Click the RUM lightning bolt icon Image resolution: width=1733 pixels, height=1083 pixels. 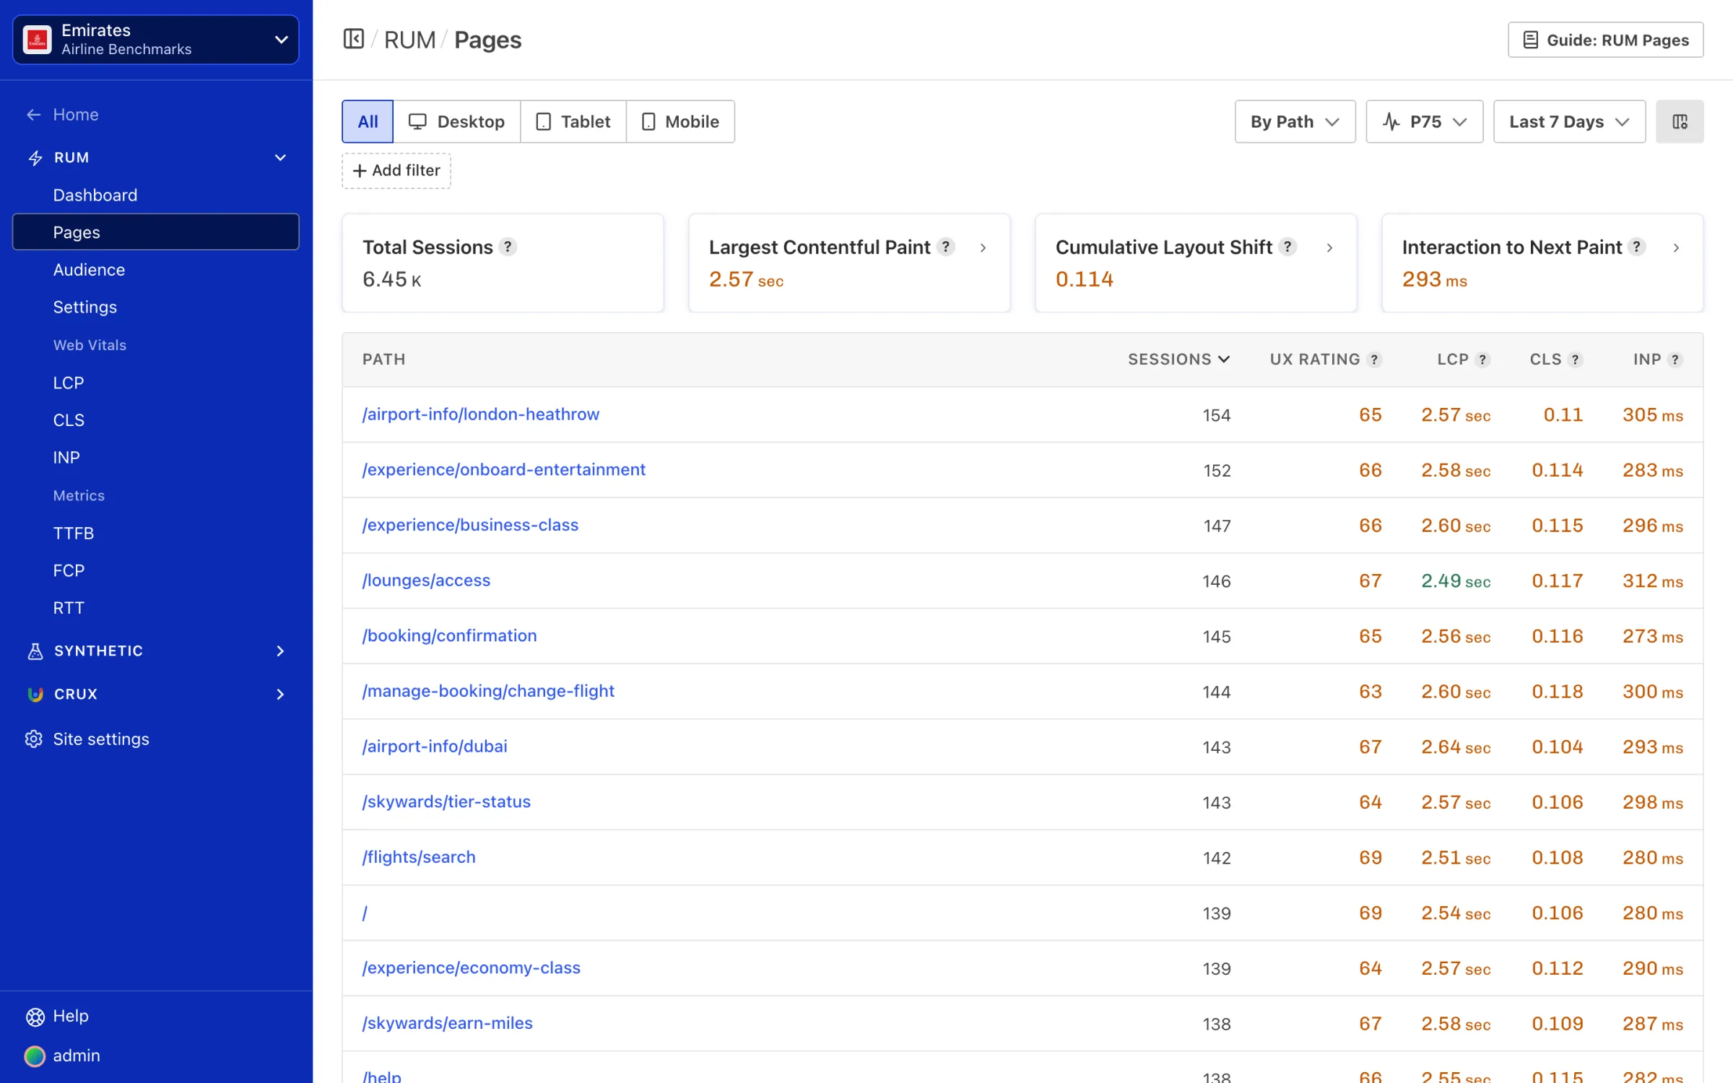[35, 157]
